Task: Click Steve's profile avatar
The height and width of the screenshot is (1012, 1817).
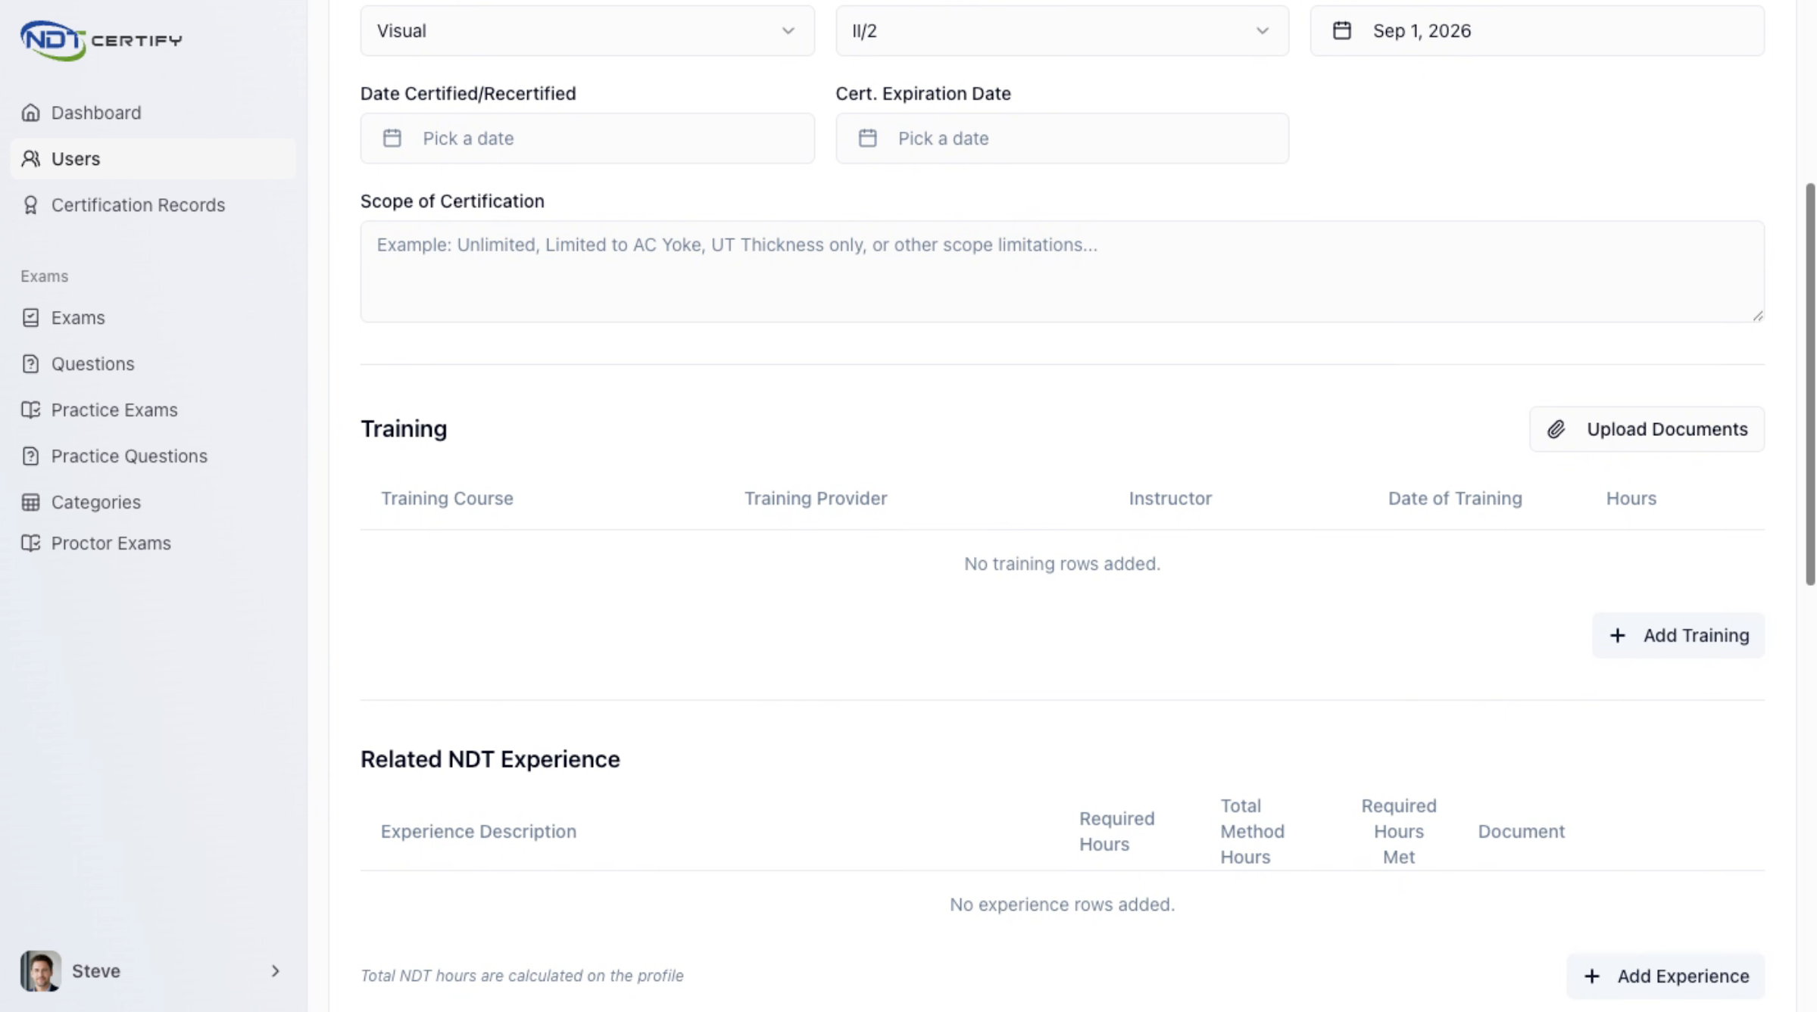Action: click(x=40, y=970)
